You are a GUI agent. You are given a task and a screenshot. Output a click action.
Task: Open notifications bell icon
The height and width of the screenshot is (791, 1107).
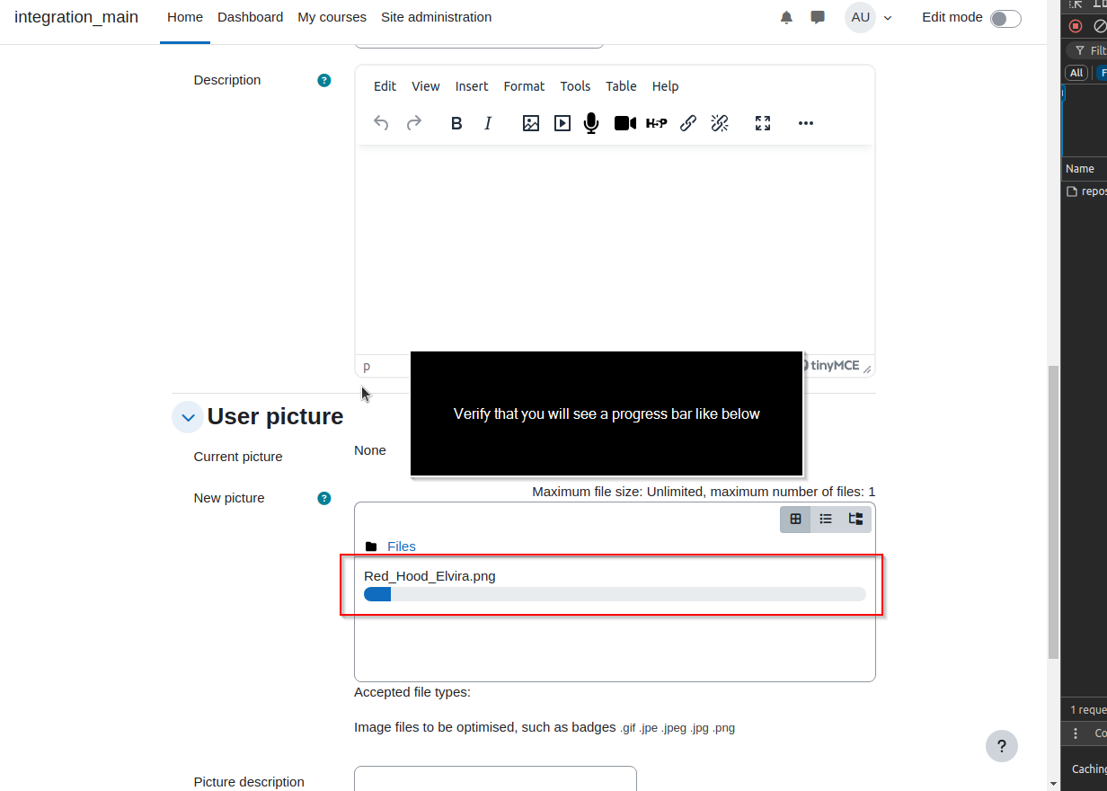787,17
